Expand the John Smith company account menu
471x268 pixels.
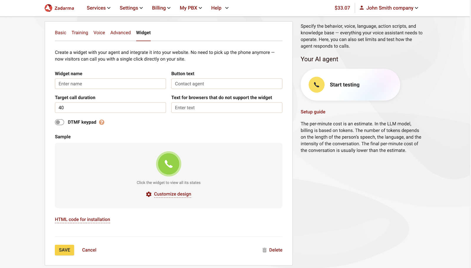click(x=389, y=8)
